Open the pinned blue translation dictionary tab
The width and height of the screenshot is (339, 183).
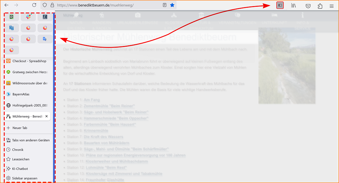pos(12,28)
